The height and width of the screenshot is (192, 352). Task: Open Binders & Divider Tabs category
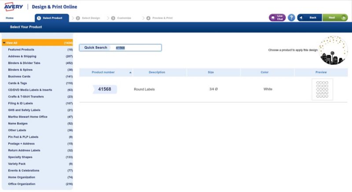tap(24, 63)
